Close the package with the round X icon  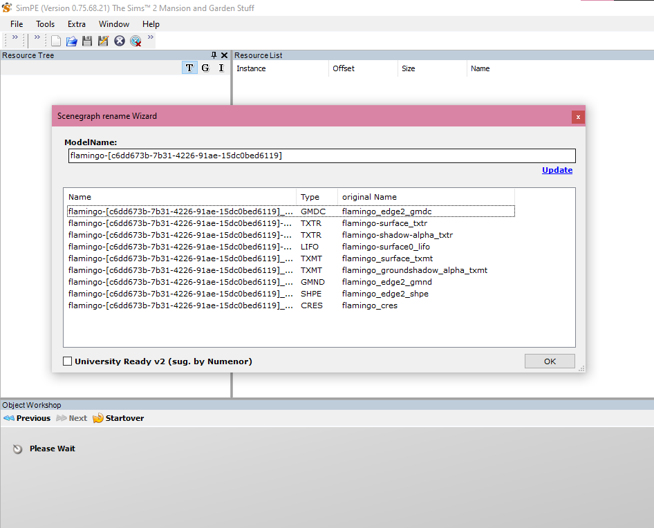pos(120,41)
